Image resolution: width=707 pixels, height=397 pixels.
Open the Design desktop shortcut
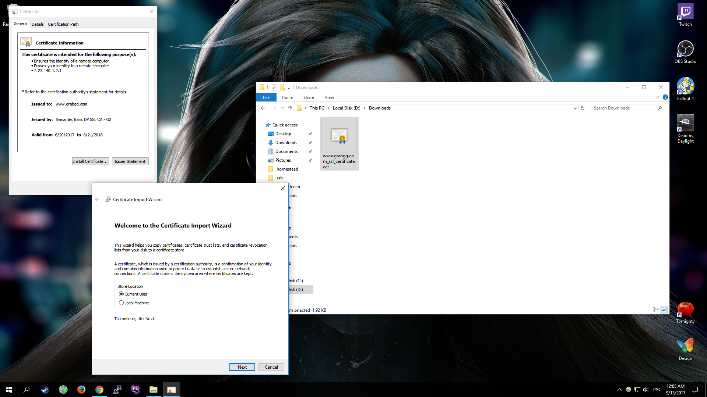pyautogui.click(x=685, y=349)
